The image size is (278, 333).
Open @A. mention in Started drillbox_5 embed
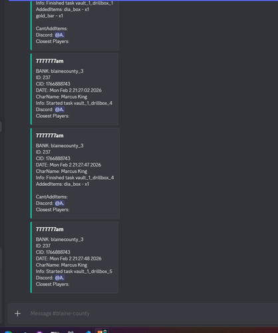click(59, 278)
